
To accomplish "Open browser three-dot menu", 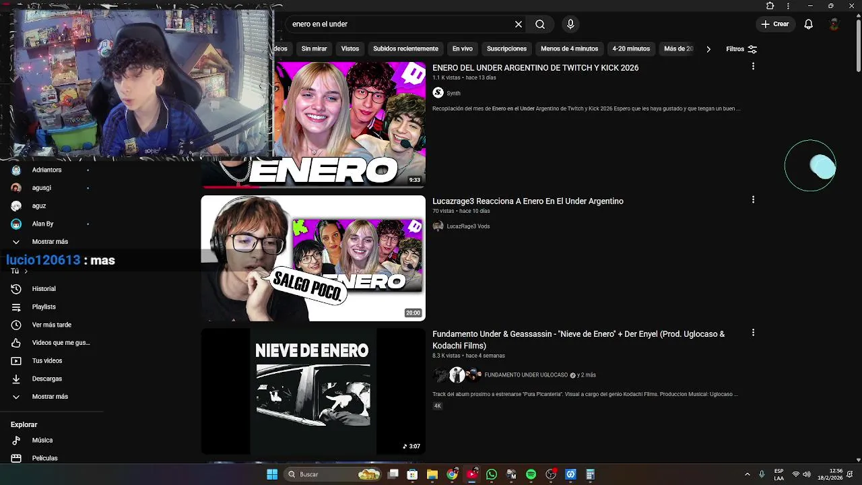I will (788, 6).
